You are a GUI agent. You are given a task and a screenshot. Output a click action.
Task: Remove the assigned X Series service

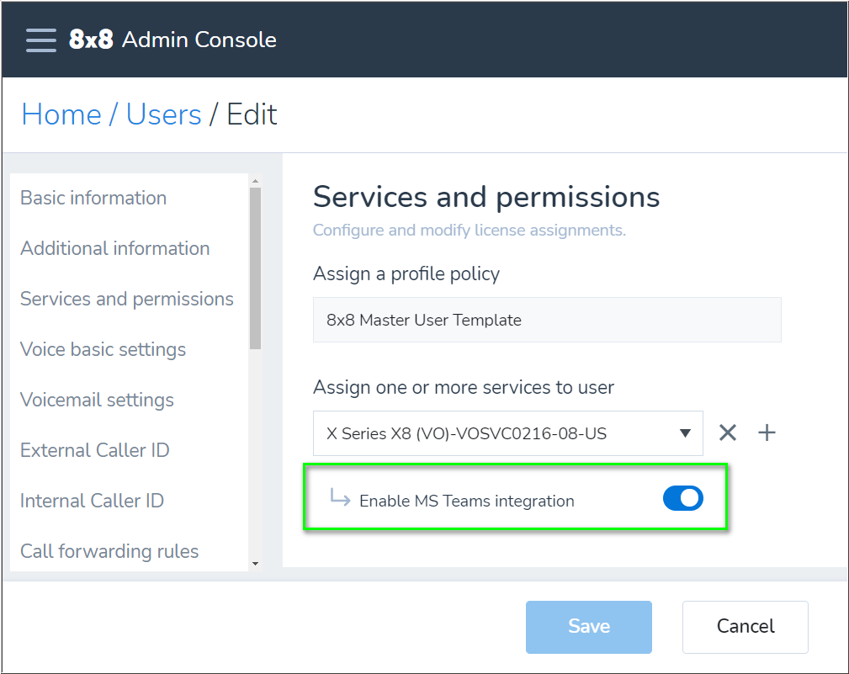click(x=728, y=433)
